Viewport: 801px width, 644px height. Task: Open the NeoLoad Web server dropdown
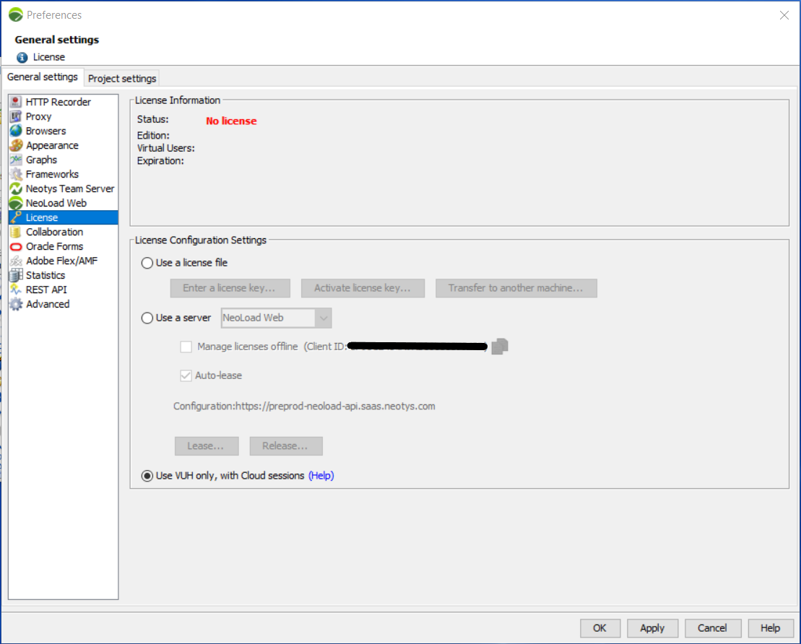277,318
